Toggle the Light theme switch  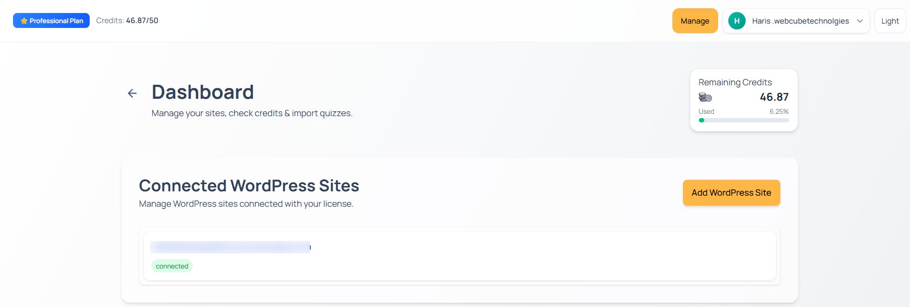coord(890,21)
